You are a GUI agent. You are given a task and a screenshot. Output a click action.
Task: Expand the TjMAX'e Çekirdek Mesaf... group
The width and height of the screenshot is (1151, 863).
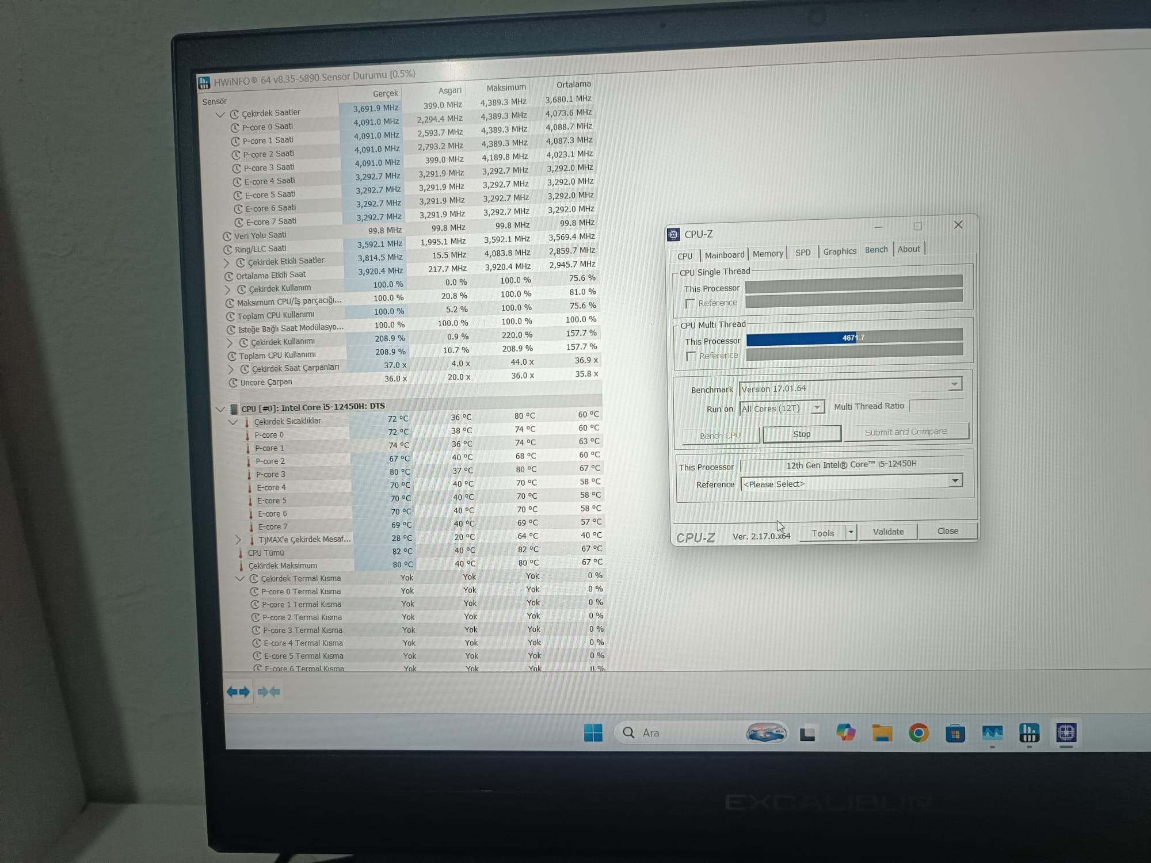238,540
